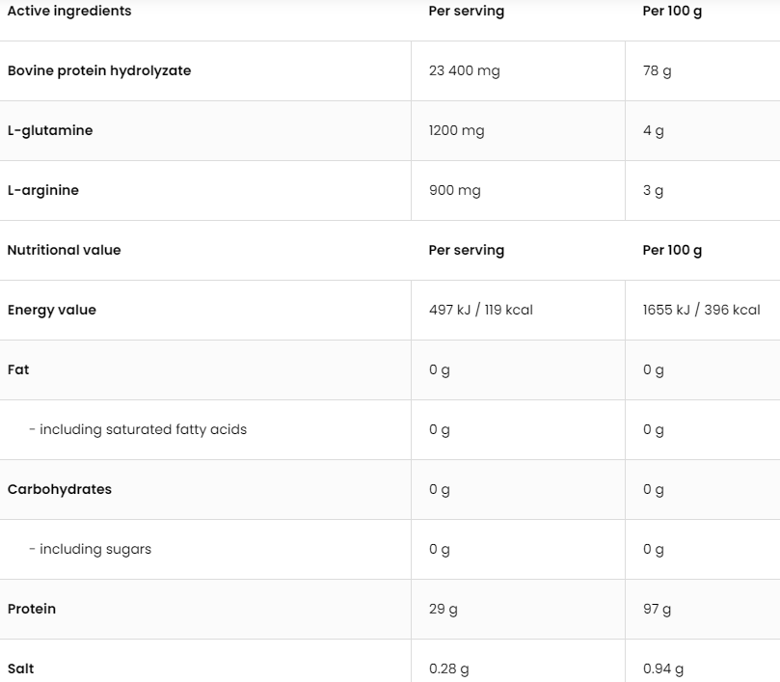780x682 pixels.
Task: Click the "29 g" protein per serving value
Action: [443, 609]
